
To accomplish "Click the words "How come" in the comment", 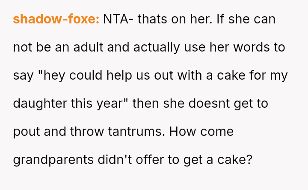I will point(201,132).
